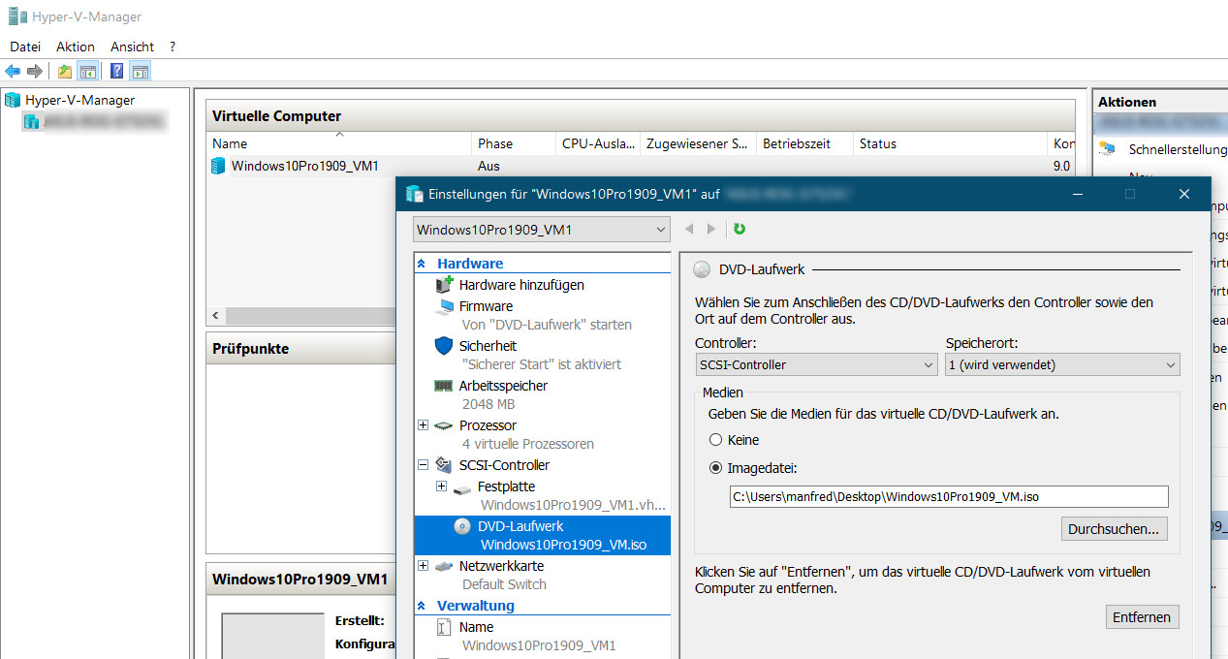Open the Controller dropdown
Image resolution: width=1228 pixels, height=659 pixels.
click(816, 365)
